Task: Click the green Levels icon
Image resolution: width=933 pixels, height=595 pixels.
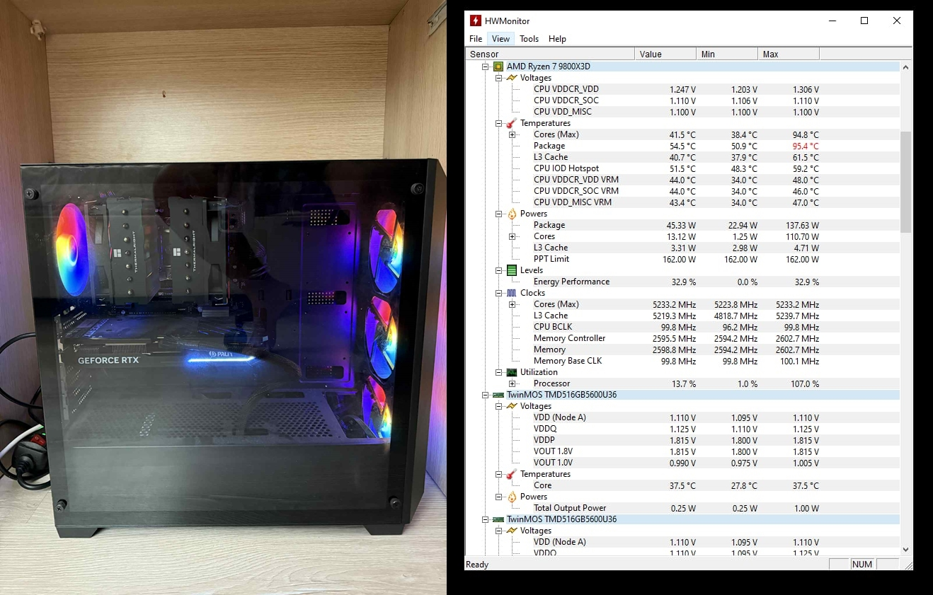Action: 512,270
